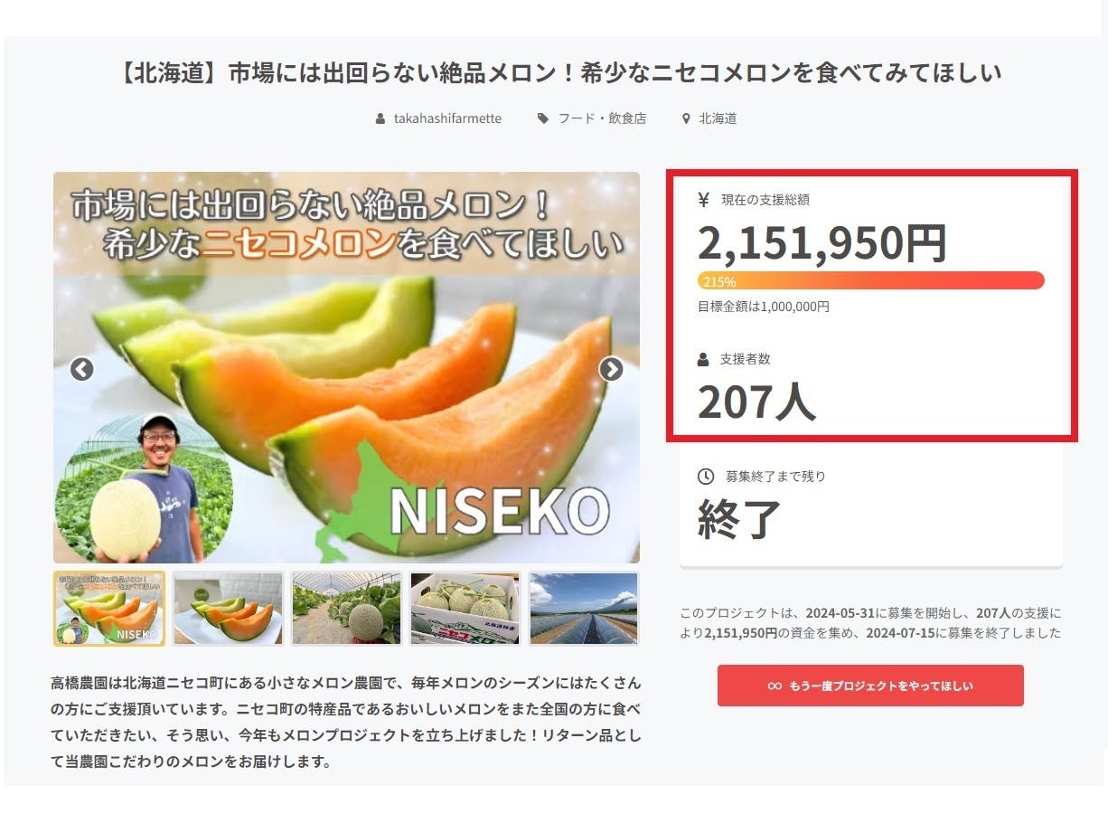Open the フード・飲食店 category link
The height and width of the screenshot is (823, 1108).
point(602,118)
